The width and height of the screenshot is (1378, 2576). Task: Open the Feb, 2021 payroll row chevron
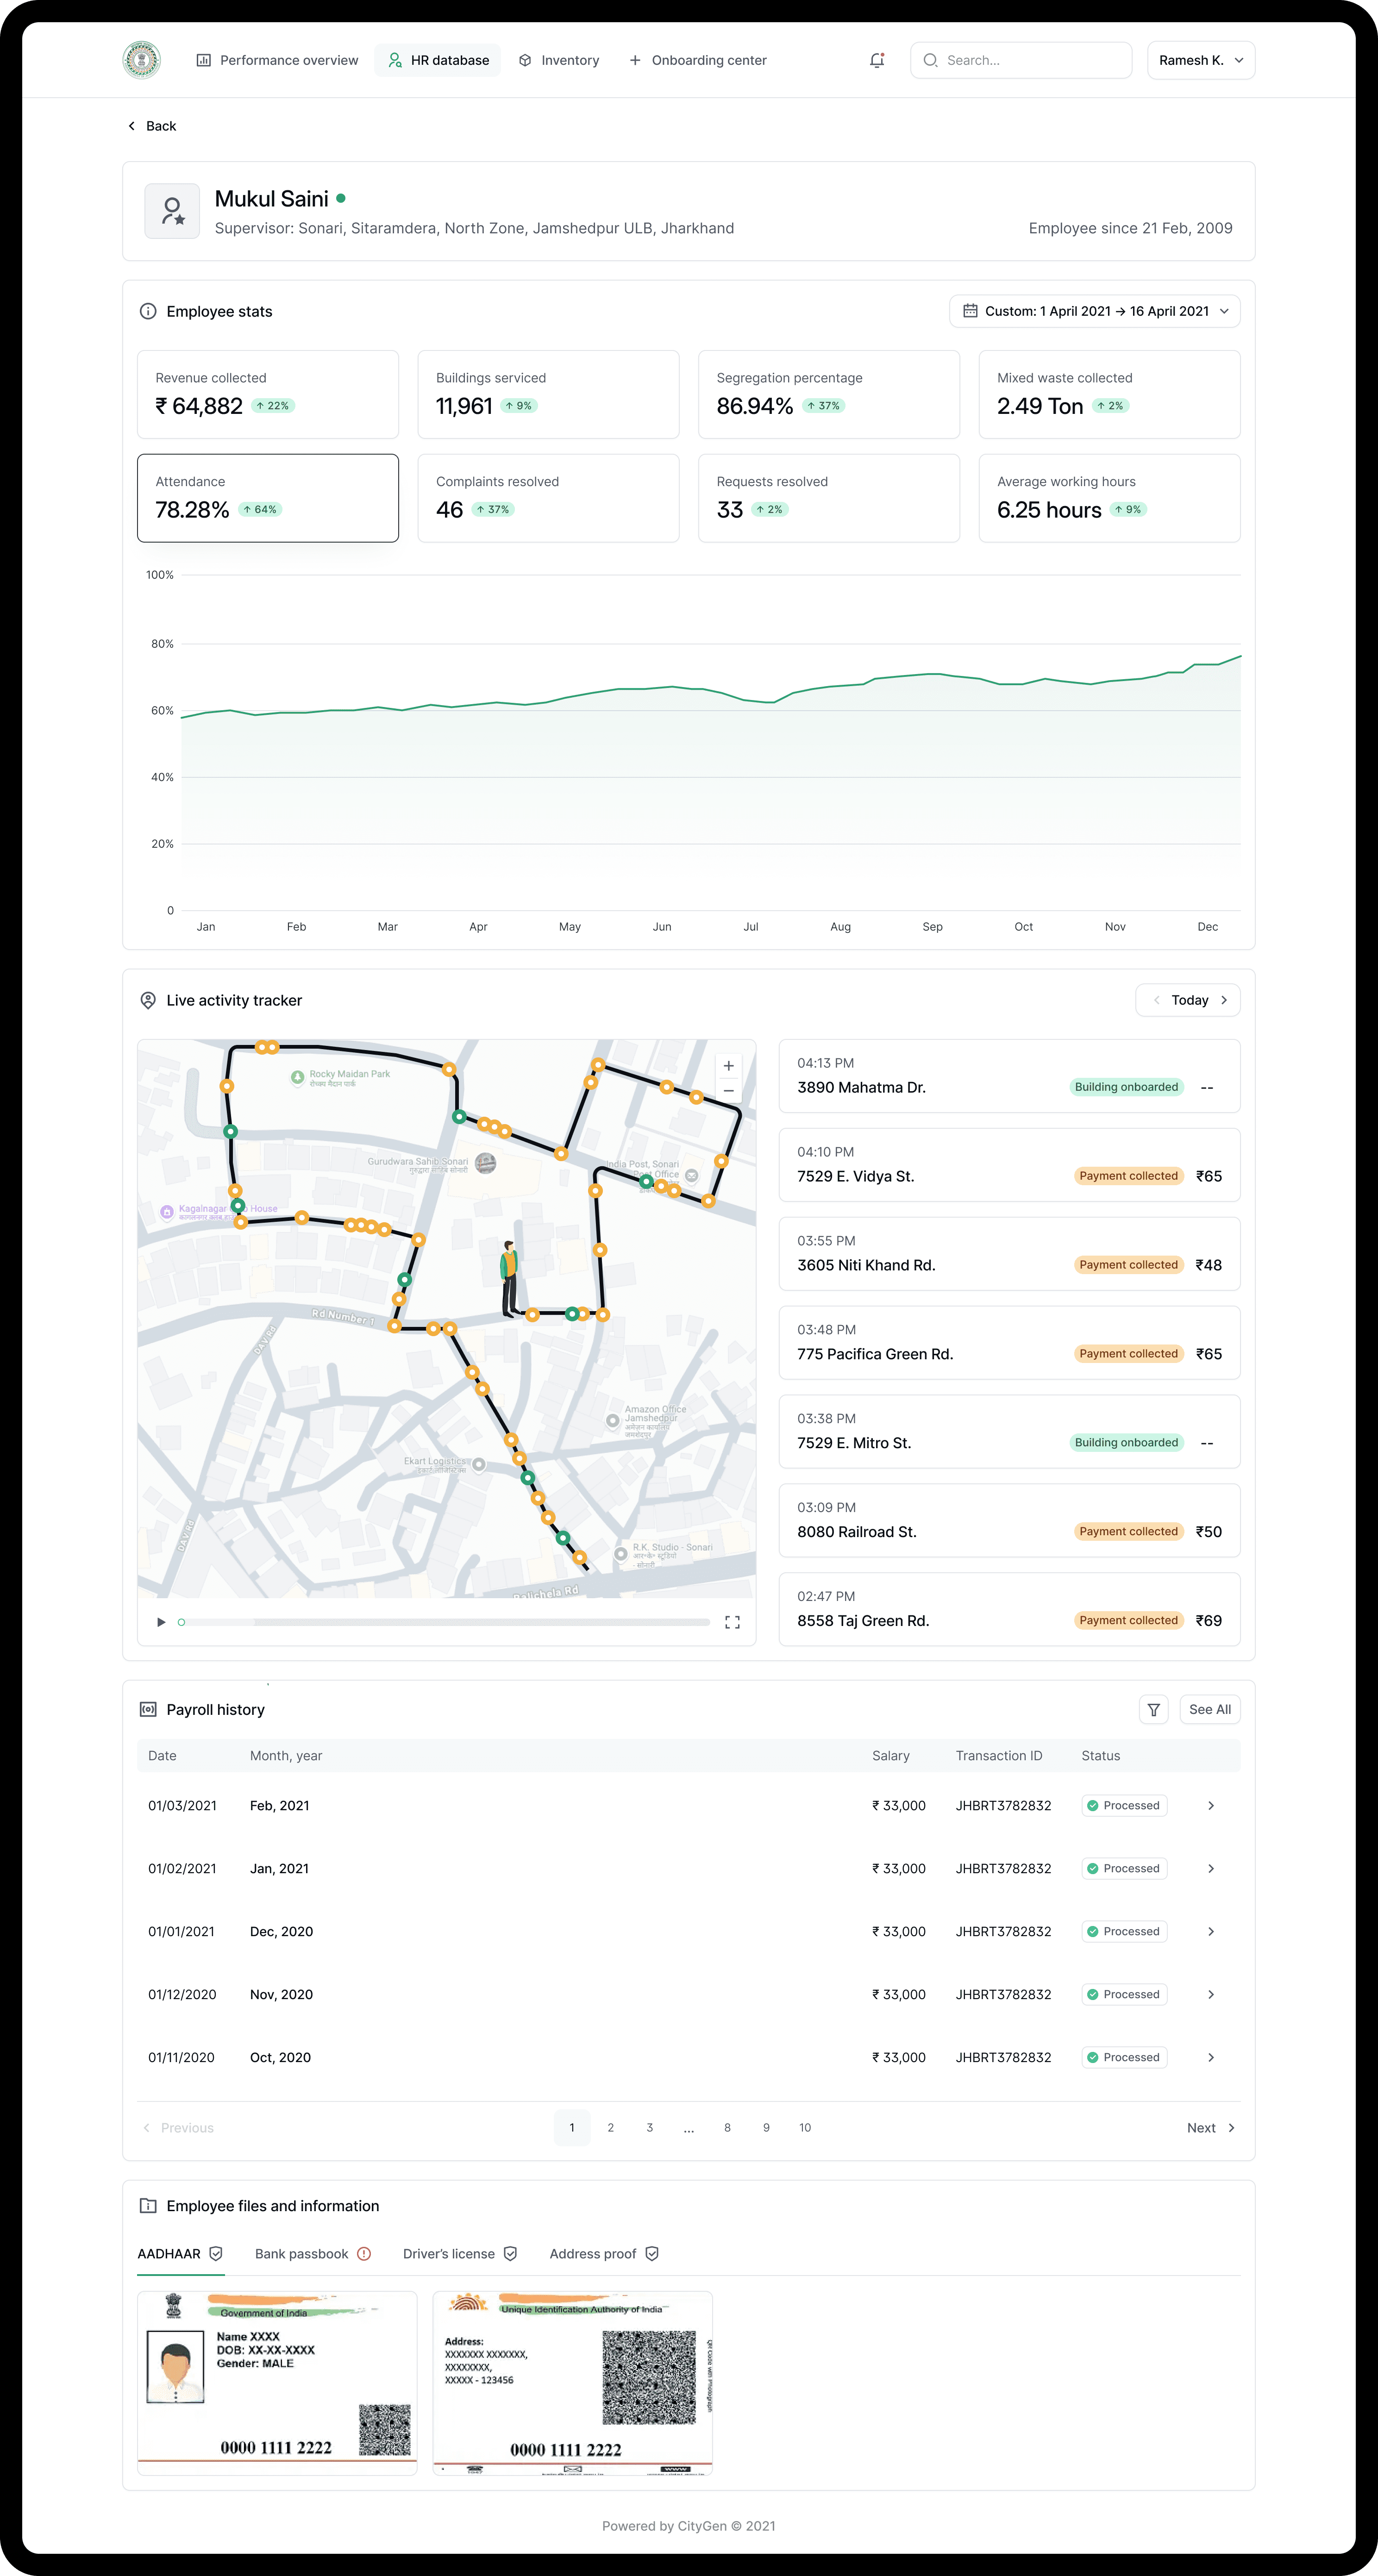click(1210, 1805)
